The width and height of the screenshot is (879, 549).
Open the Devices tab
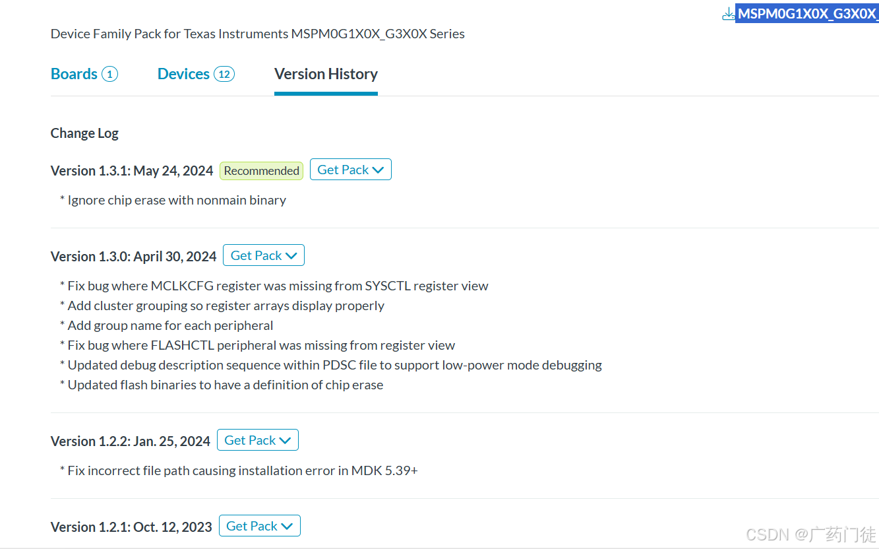point(183,74)
